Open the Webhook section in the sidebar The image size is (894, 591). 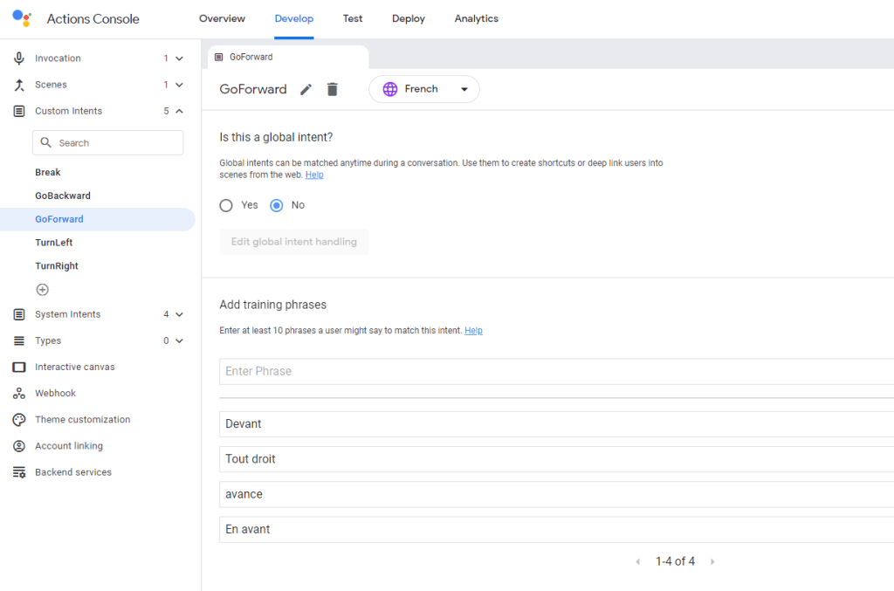[55, 393]
